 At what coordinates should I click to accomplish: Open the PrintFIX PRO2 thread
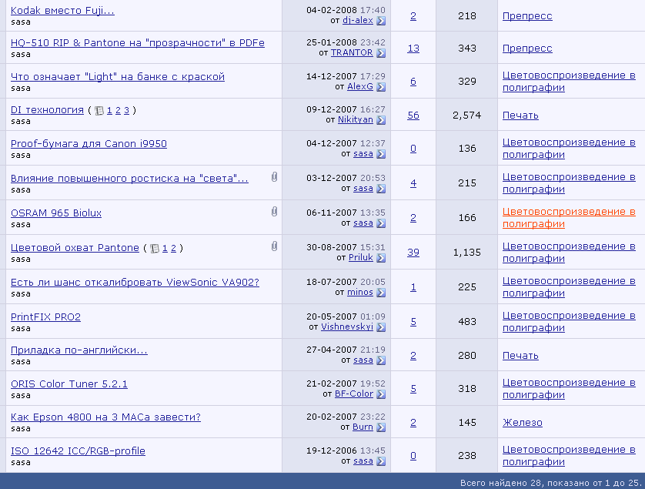point(45,317)
